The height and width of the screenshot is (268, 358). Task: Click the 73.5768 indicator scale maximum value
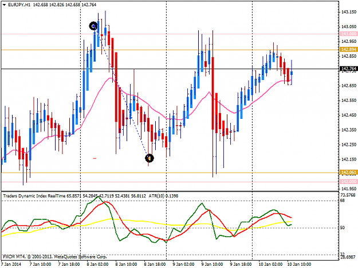(348, 195)
